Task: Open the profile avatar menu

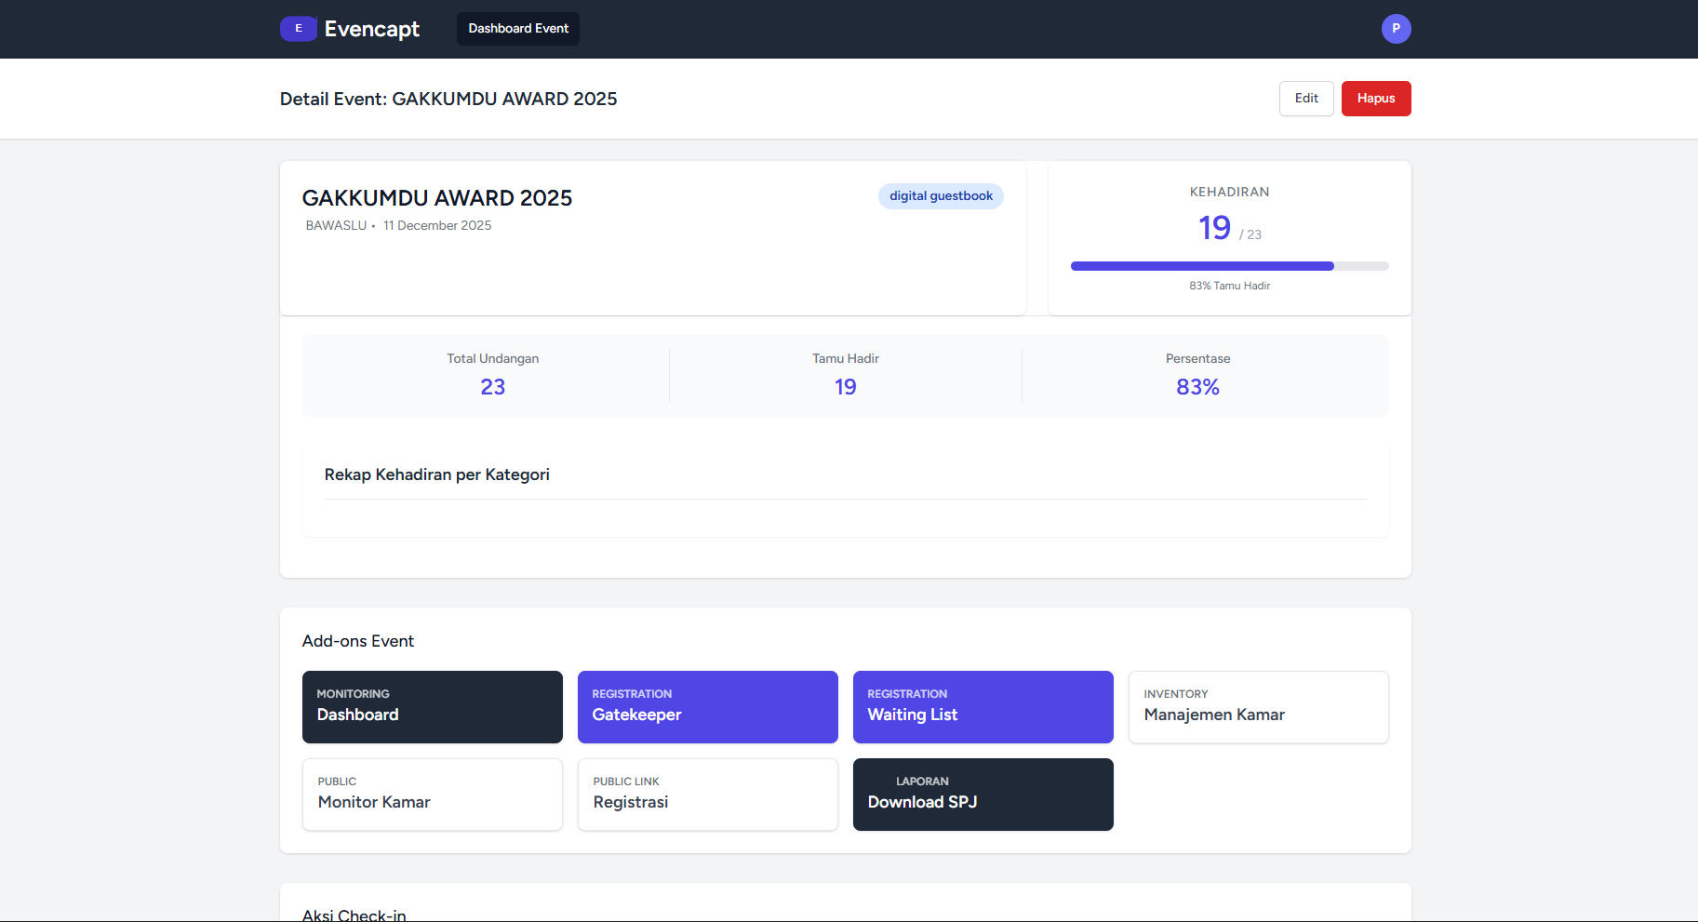Action: tap(1396, 29)
